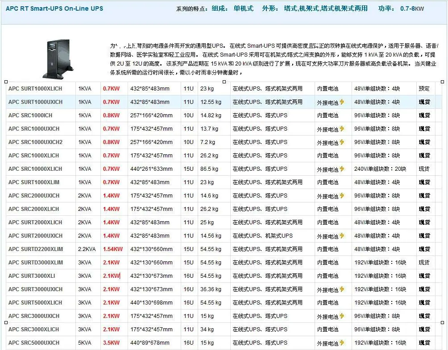Image resolution: width=448 pixels, height=350 pixels.
Task: Open the APC SRC1000ICH model link
Action: pos(30,115)
